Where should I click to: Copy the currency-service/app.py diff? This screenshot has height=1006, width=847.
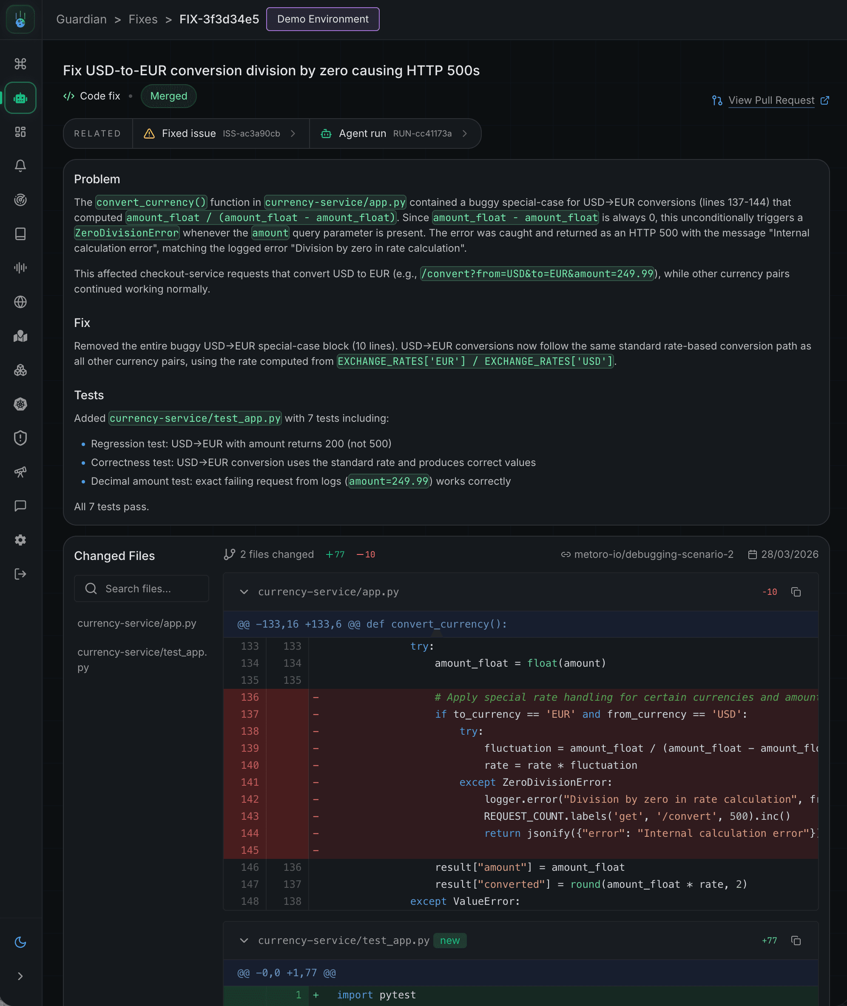796,592
